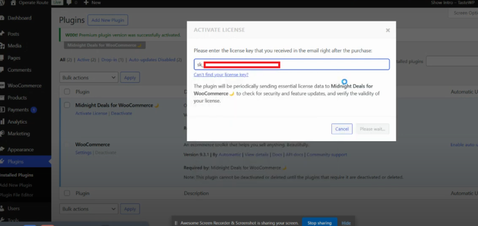This screenshot has height=226, width=478.
Task: Open Appearance in the sidebar
Action: 21,150
